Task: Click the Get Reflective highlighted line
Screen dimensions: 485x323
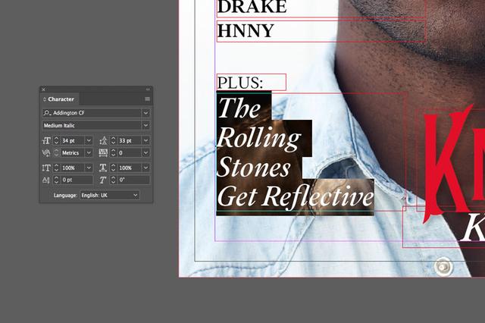Action: click(x=296, y=196)
